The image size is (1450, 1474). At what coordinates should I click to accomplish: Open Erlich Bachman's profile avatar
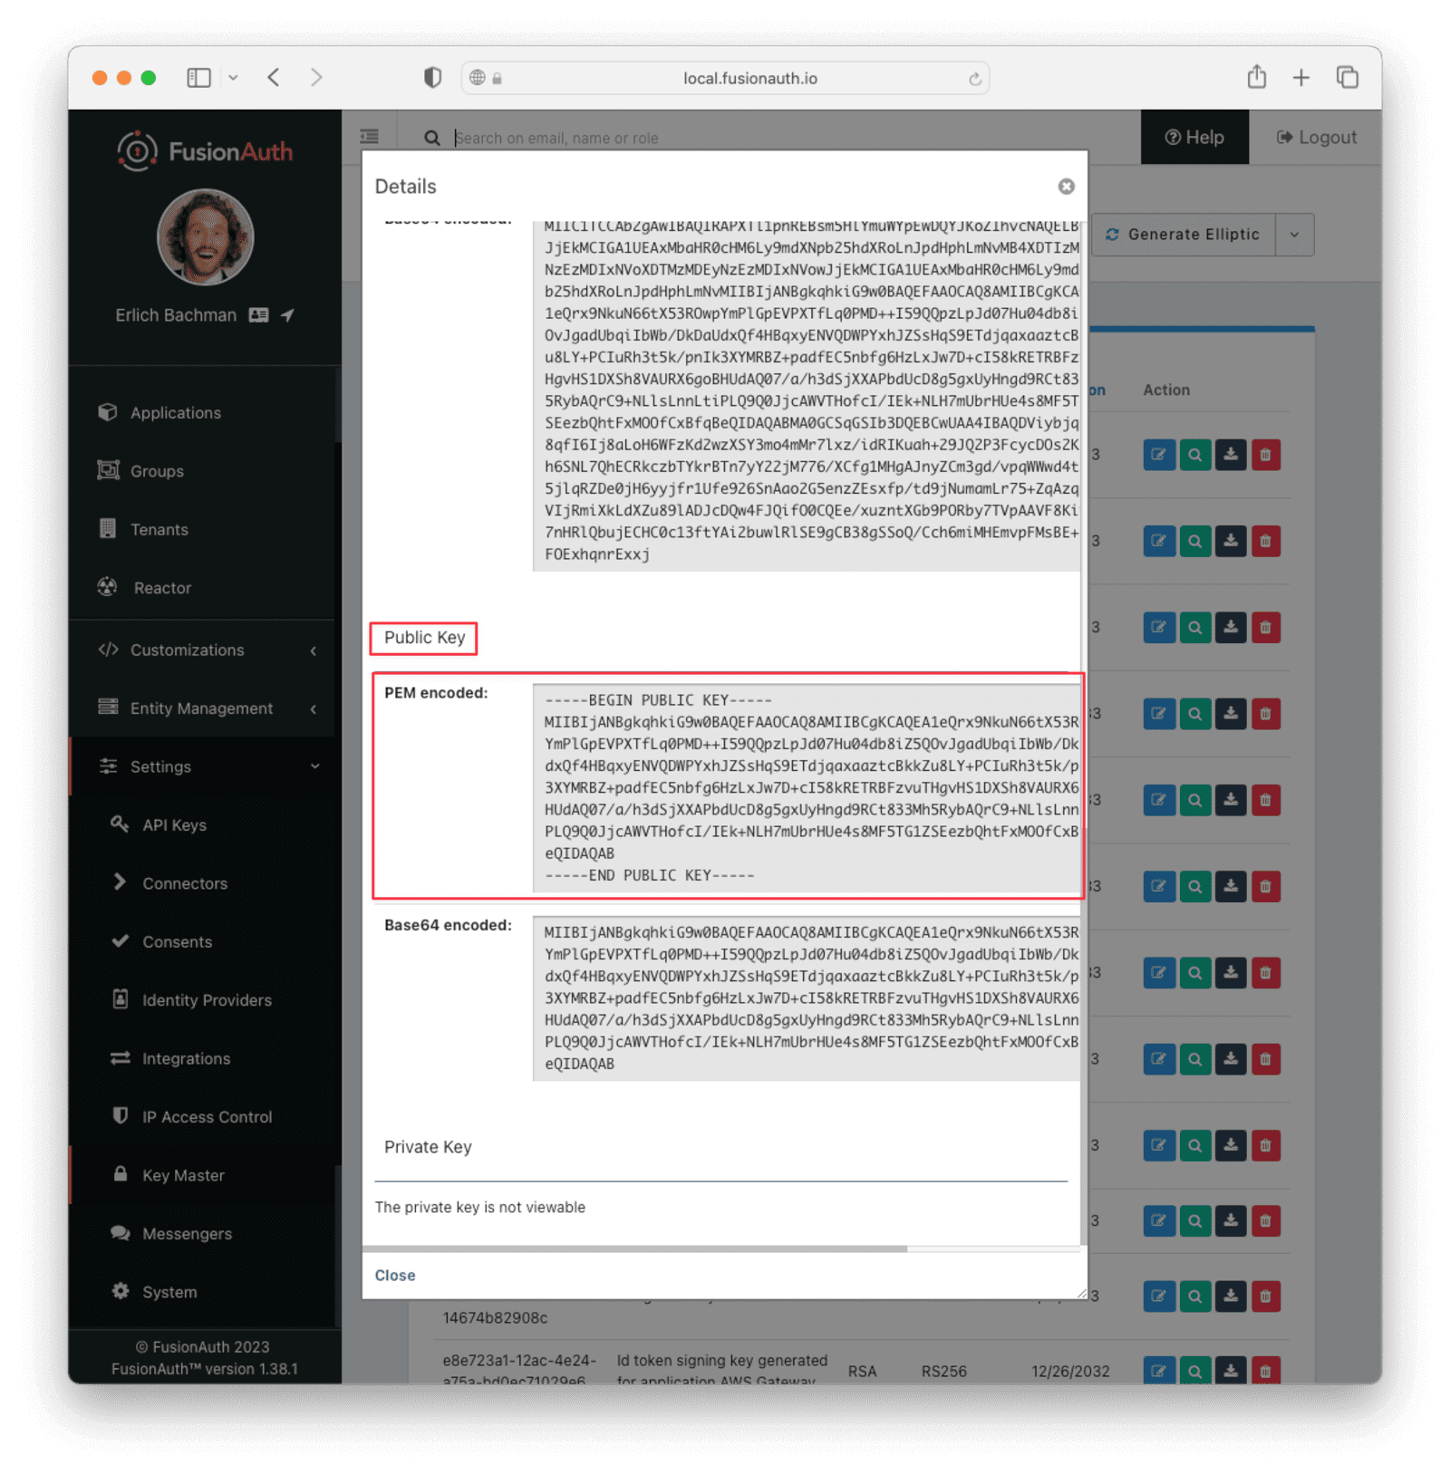206,237
